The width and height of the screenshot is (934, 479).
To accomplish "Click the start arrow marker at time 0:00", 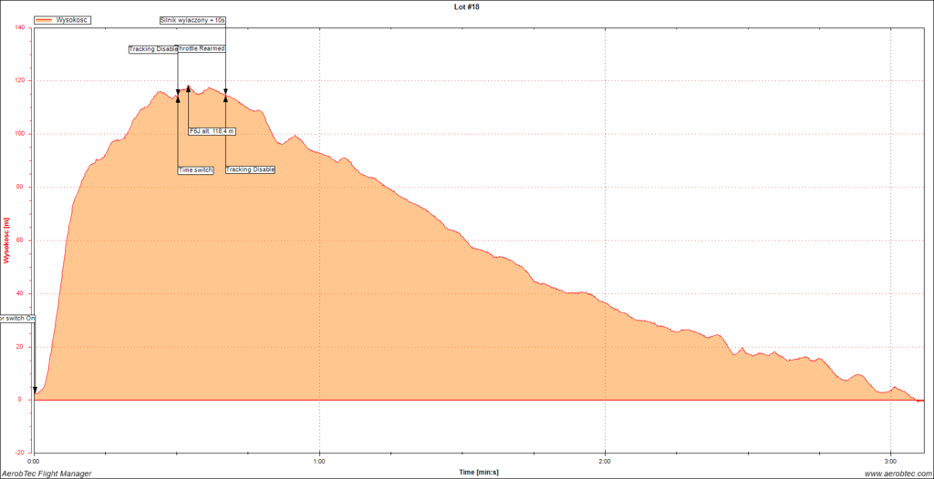I will pyautogui.click(x=35, y=391).
